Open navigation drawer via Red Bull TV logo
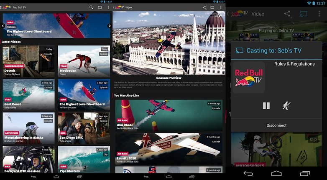 click(x=6, y=7)
